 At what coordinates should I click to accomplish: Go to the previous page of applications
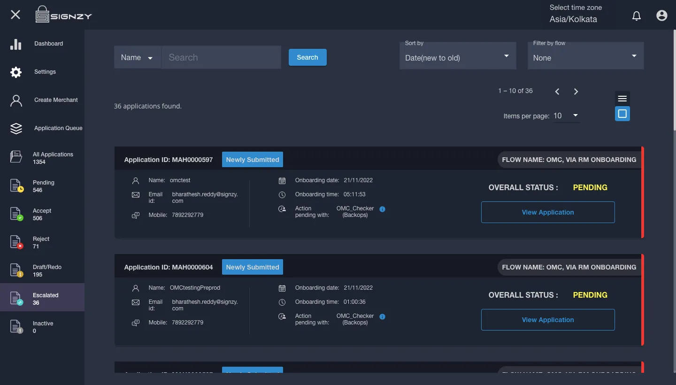[x=557, y=92]
